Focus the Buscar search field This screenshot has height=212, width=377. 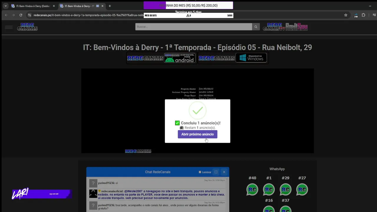[x=194, y=27]
